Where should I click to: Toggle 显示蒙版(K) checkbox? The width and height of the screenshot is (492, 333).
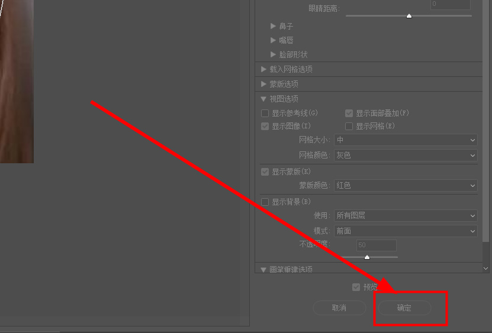click(265, 172)
